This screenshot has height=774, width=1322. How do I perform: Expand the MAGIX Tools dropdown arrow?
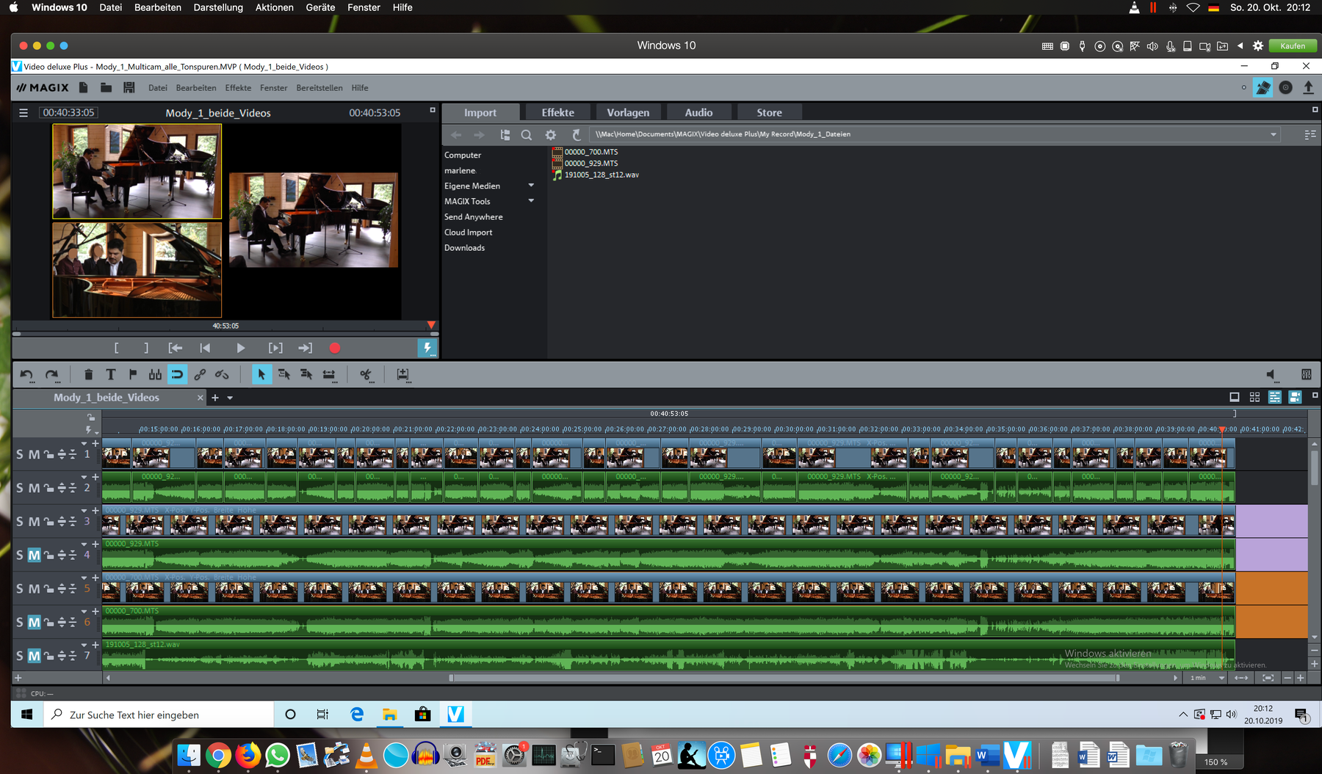531,201
